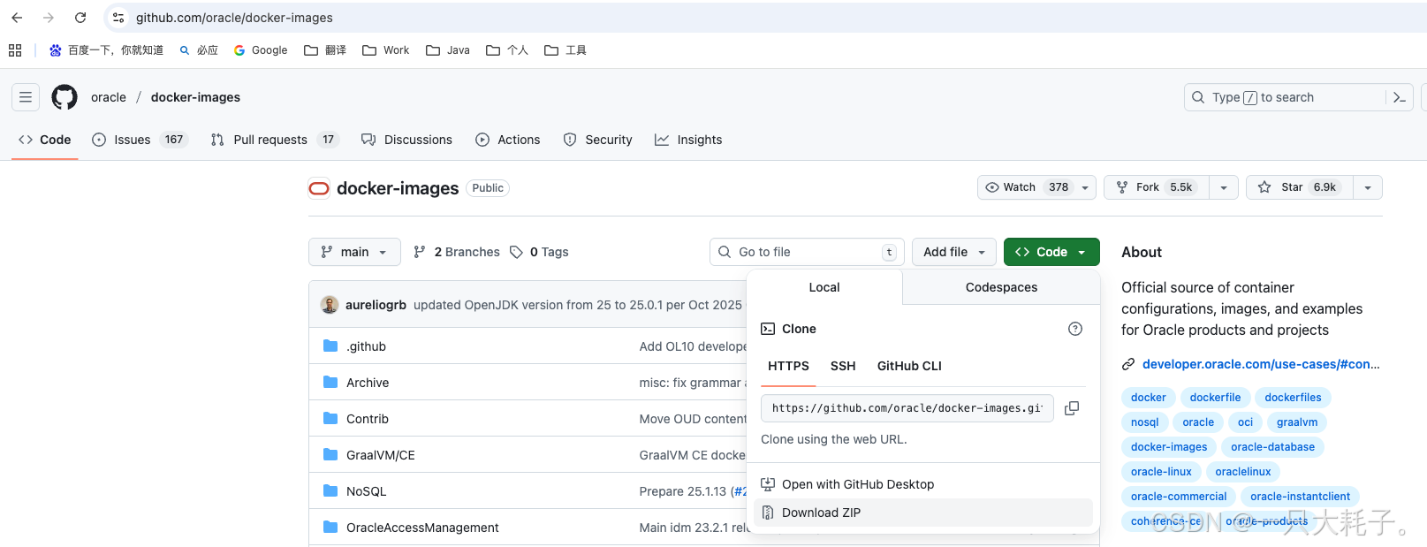The height and width of the screenshot is (547, 1427).
Task: Click the docker topic tag
Action: 1149,398
